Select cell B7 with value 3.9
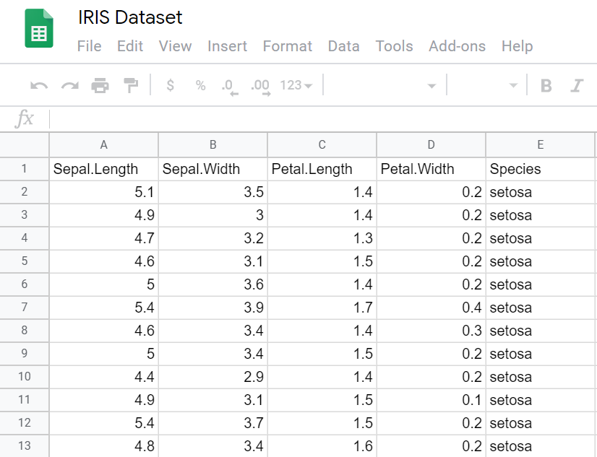Image resolution: width=597 pixels, height=457 pixels. (x=212, y=308)
